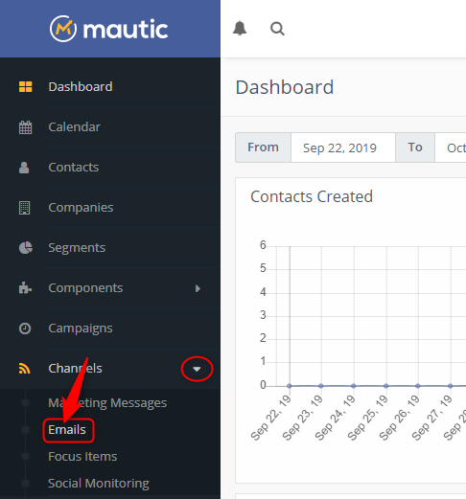Go to Social Monitoring
Screen dimensions: 466x499
click(x=99, y=484)
